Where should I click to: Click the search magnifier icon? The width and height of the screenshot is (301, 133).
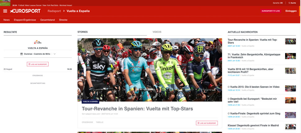tap(289, 3)
